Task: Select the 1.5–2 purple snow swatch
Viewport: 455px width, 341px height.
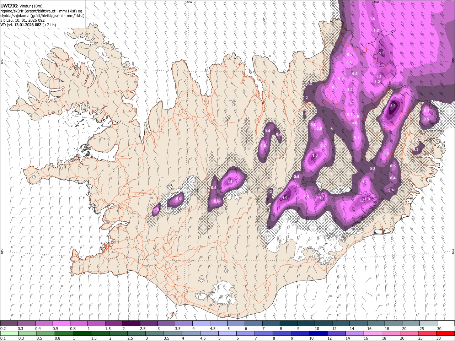Action: [114, 324]
